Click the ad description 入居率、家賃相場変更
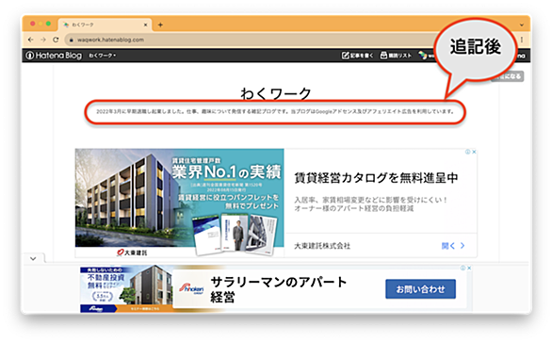552x342 pixels. [371, 204]
